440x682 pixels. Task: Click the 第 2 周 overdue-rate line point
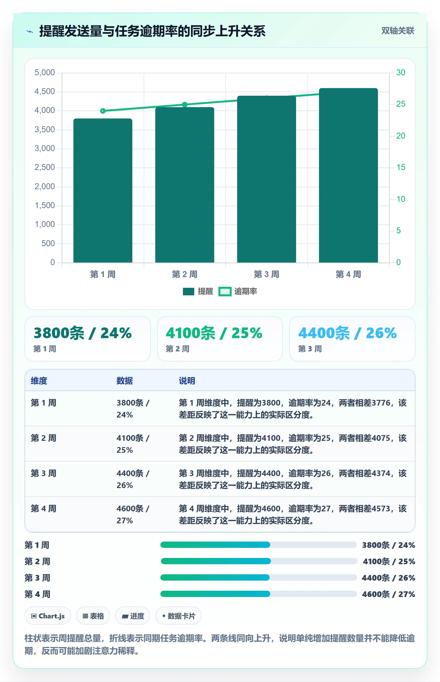185,105
